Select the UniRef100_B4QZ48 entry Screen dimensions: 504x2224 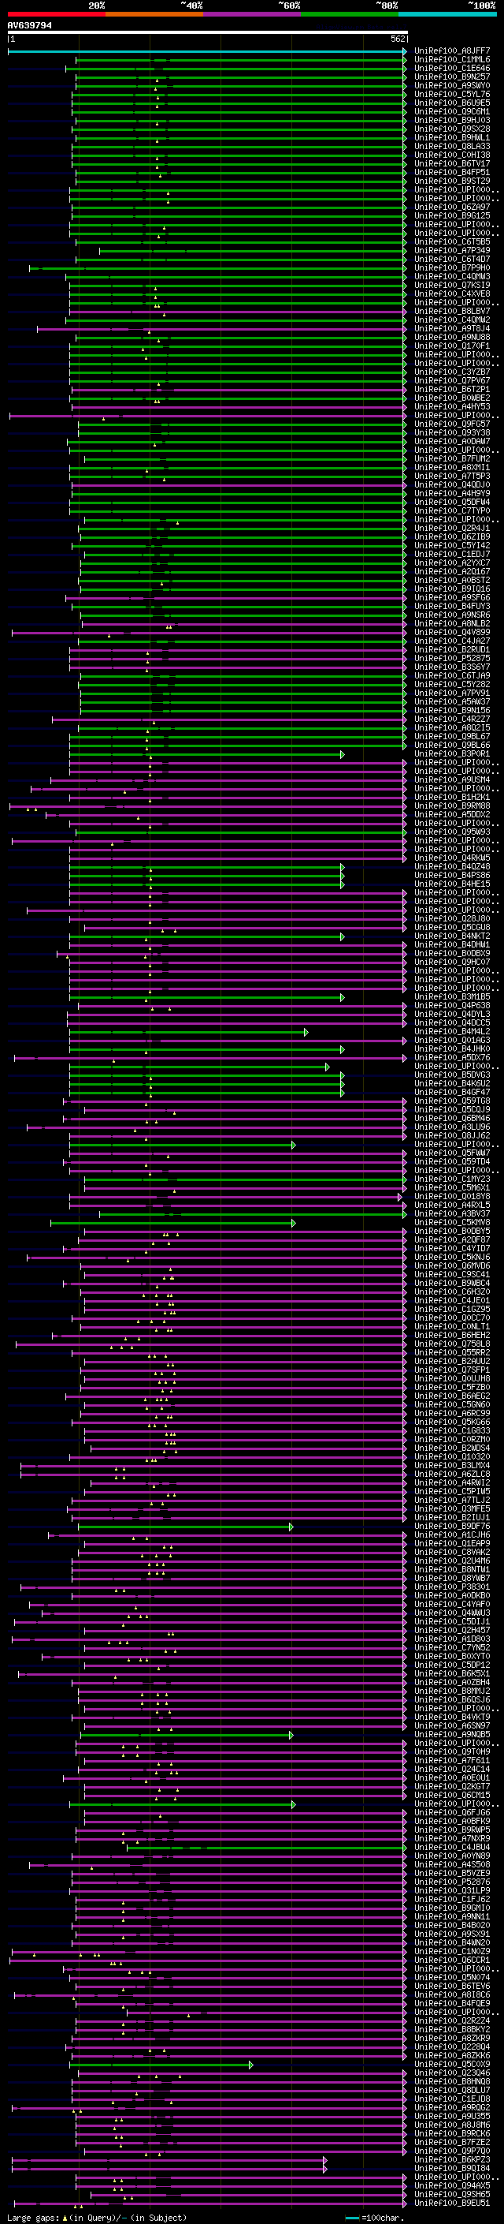(x=452, y=867)
